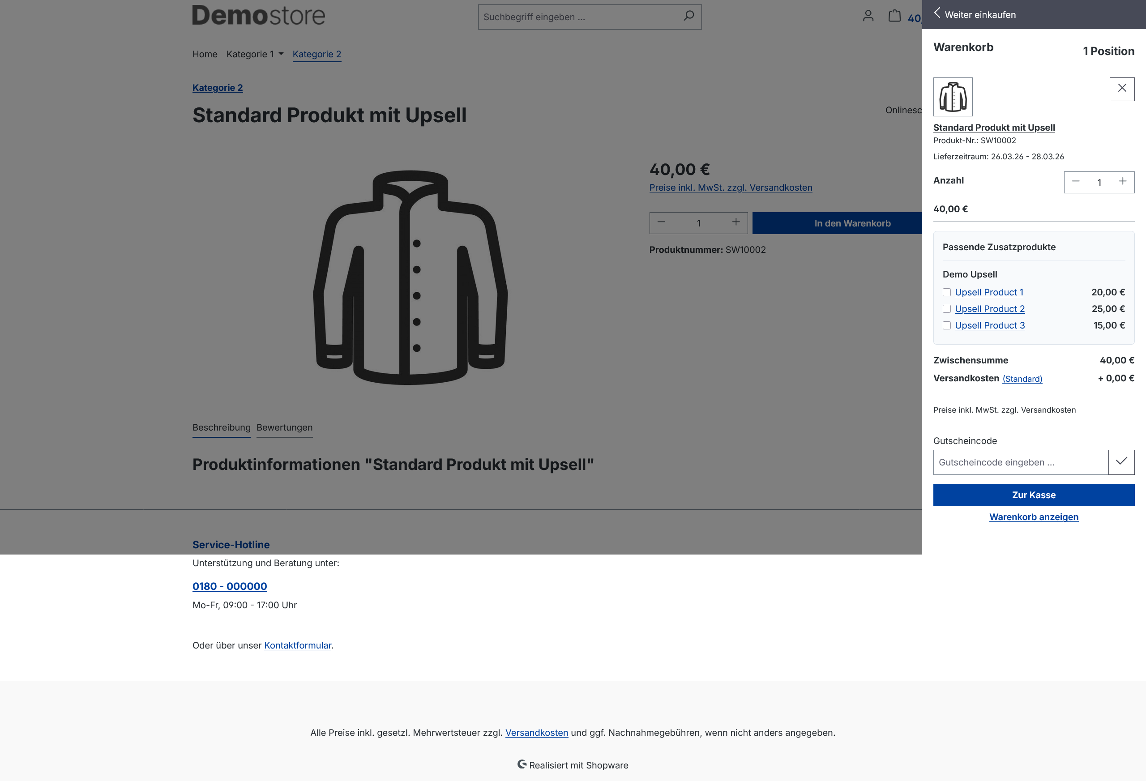Click the search magnifier icon
Viewport: 1146px width, 781px height.
click(x=689, y=16)
